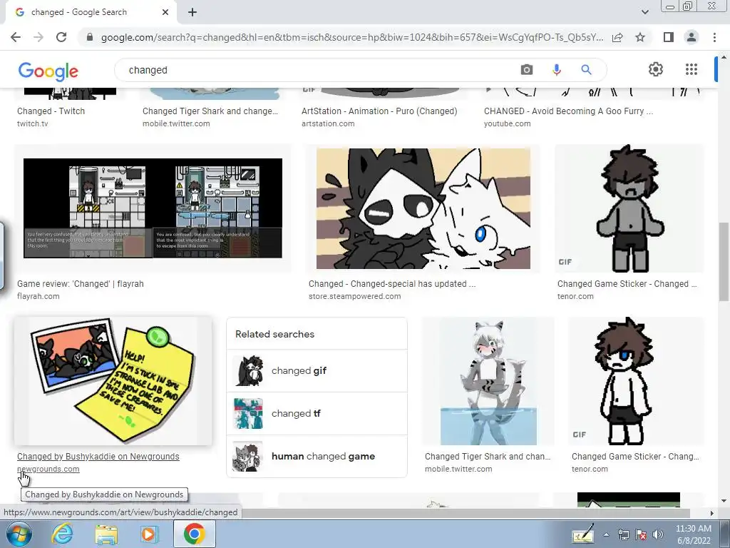Open the yellow help note Newgrounds thumbnail
Image resolution: width=730 pixels, height=548 pixels.
(113, 381)
